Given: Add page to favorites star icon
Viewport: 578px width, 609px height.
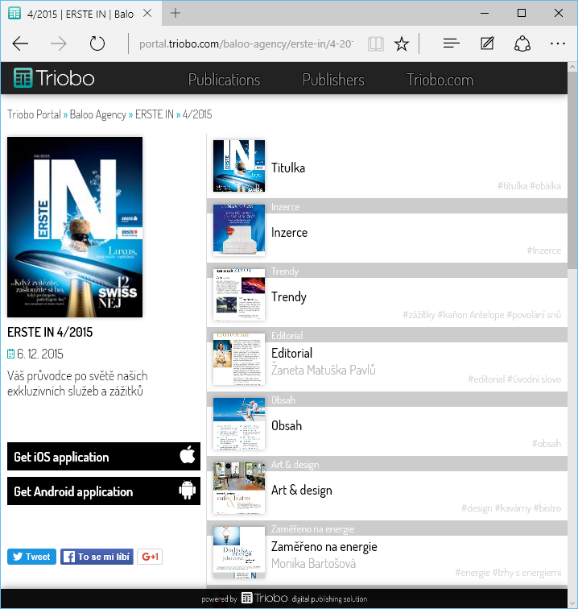Looking at the screenshot, I should 402,43.
